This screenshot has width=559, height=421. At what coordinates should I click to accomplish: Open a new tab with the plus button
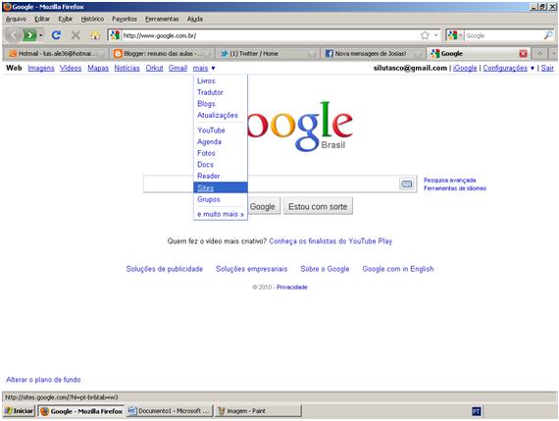[x=539, y=54]
